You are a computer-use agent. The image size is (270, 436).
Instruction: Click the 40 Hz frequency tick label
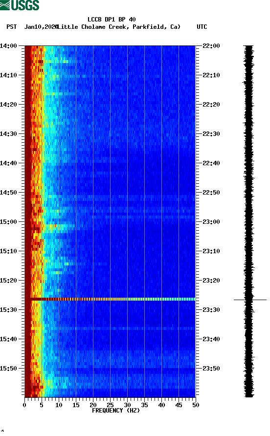pyautogui.click(x=161, y=405)
